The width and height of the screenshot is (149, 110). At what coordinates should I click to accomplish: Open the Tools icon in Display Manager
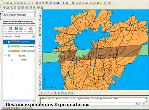pos(16,28)
